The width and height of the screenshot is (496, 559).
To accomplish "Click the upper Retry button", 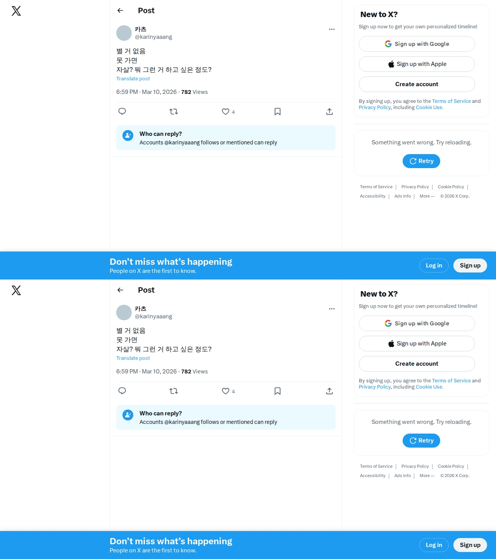I will coord(421,161).
